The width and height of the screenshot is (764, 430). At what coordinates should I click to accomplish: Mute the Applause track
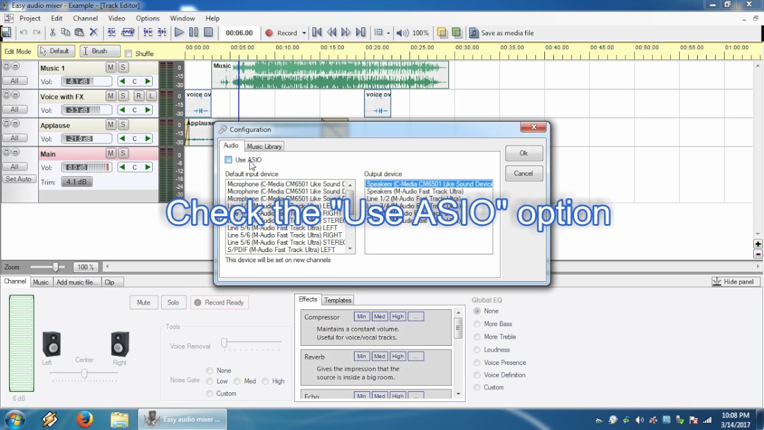pos(110,125)
